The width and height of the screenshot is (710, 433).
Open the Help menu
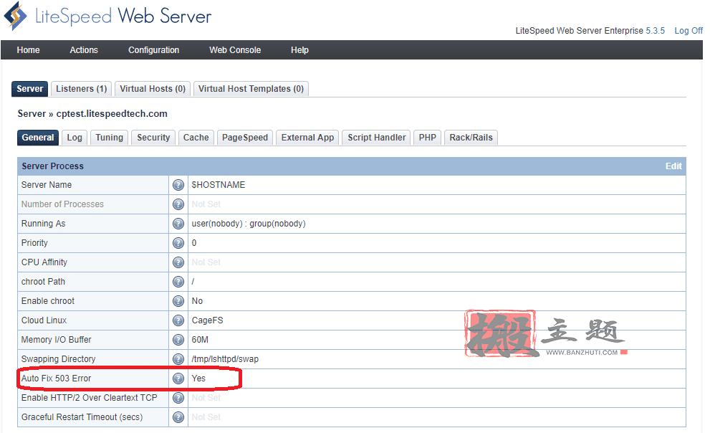point(299,49)
